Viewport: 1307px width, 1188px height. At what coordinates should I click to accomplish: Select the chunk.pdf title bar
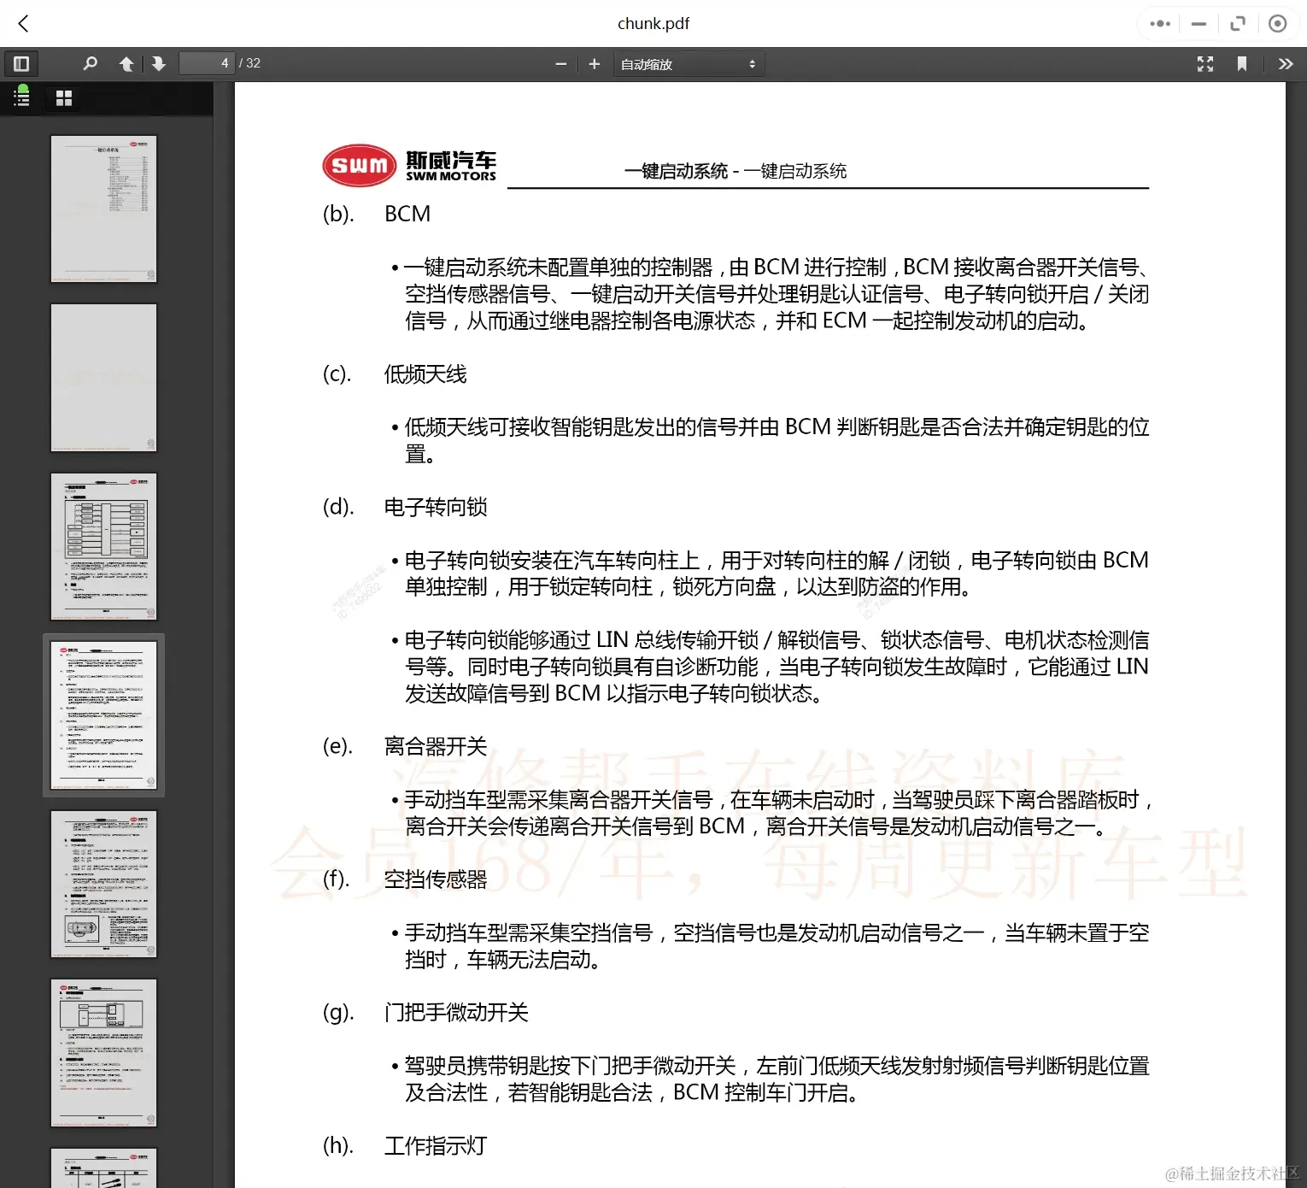click(x=653, y=23)
